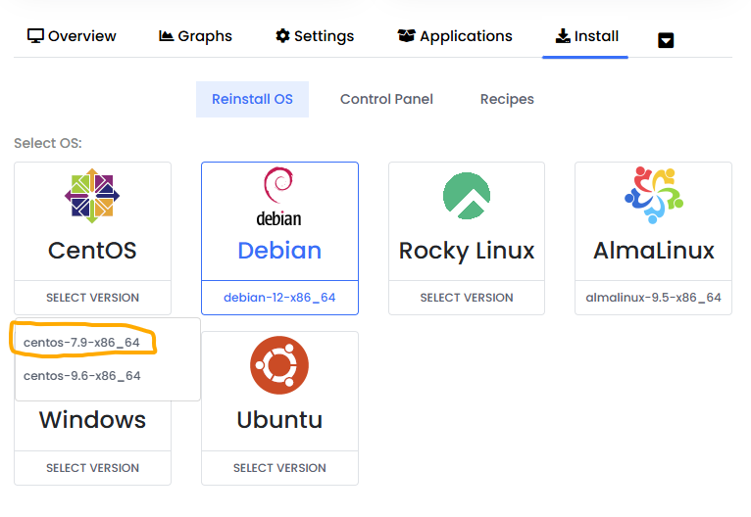
Task: Click the AlmaLinux colorful logo
Action: pos(653,195)
